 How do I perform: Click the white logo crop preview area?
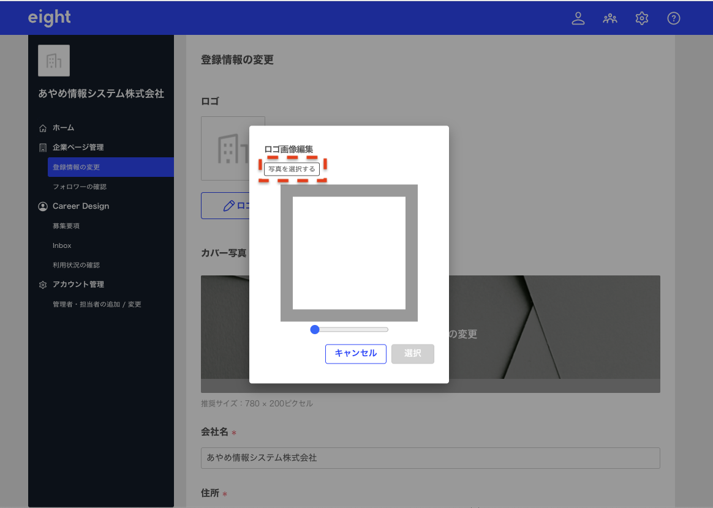(x=349, y=253)
